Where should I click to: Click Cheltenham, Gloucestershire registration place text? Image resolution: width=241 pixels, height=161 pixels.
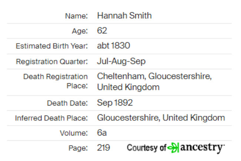[x=154, y=81]
